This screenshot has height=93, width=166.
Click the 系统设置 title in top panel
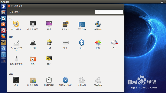5,2
